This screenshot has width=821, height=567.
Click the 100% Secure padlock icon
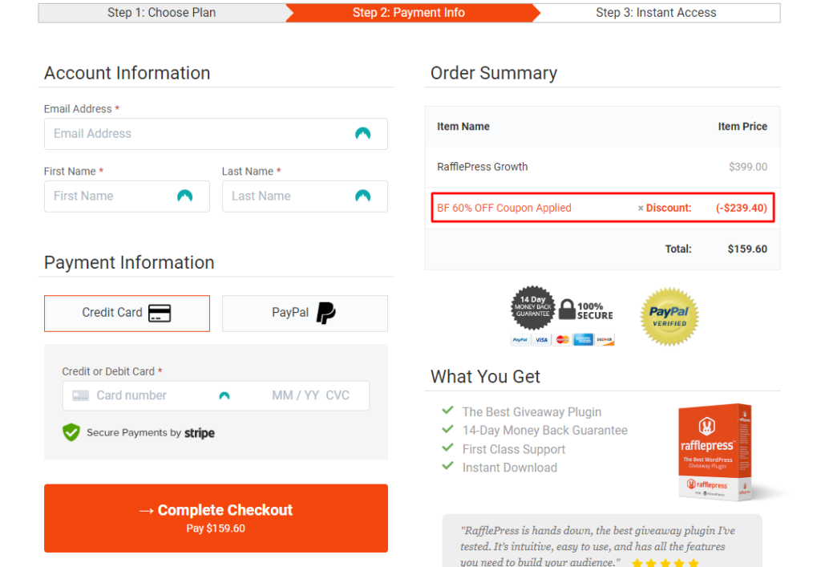567,310
